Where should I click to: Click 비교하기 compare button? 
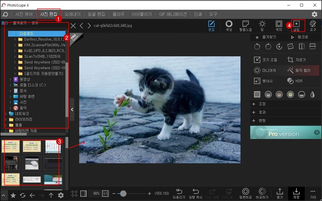pyautogui.click(x=262, y=194)
